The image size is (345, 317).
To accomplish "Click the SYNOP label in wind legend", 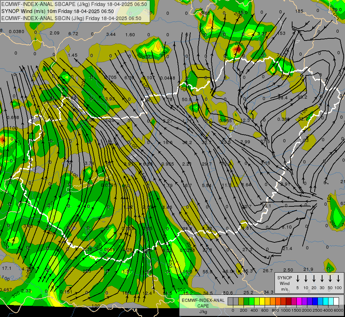I will click(x=284, y=278).
